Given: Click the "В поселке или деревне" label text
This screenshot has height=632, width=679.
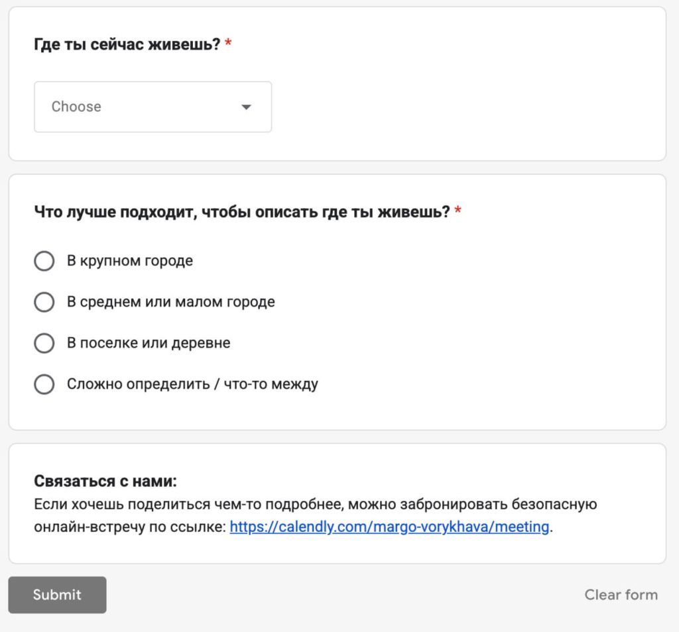Looking at the screenshot, I should click(149, 343).
